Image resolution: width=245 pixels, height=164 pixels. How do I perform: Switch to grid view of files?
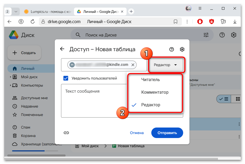pyautogui.click(x=237, y=99)
